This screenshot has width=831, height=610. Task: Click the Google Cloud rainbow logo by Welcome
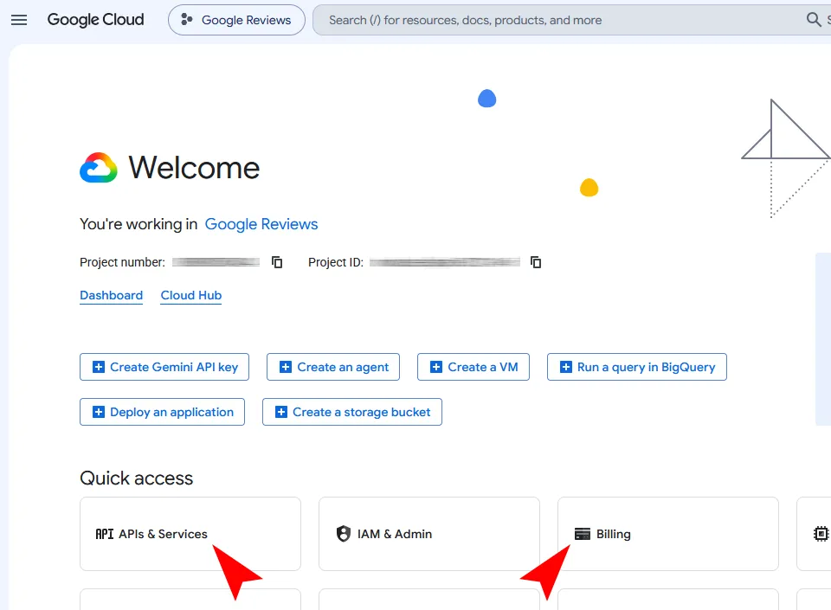(99, 168)
